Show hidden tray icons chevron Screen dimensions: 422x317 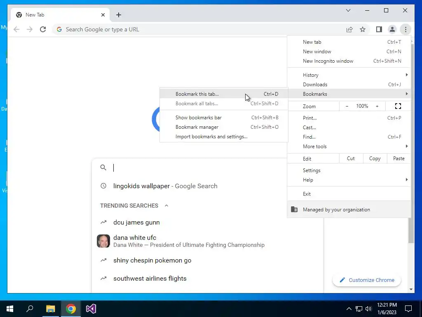point(349,309)
